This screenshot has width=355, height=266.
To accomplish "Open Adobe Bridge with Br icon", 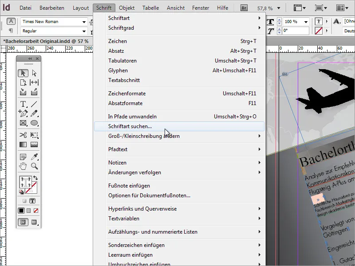I will pyautogui.click(x=244, y=8).
